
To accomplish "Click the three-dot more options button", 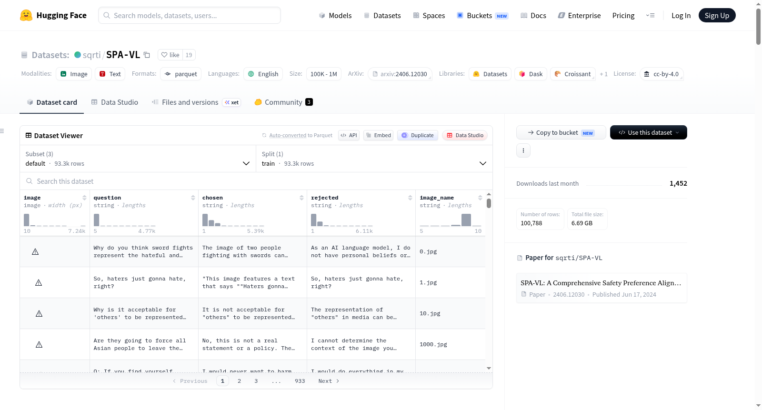I will [x=523, y=150].
